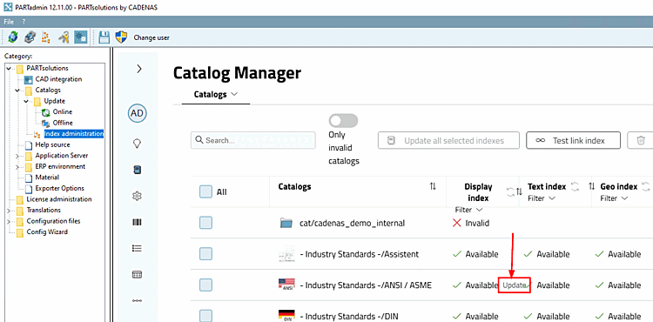Image resolution: width=653 pixels, height=322 pixels.
Task: Open the Geo index Filter dropdown
Action: (614, 198)
